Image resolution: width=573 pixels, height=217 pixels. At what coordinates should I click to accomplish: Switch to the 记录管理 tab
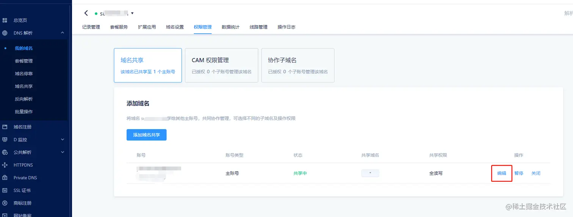tap(91, 27)
